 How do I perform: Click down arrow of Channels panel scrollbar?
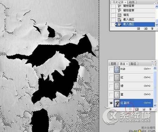pos(155,105)
